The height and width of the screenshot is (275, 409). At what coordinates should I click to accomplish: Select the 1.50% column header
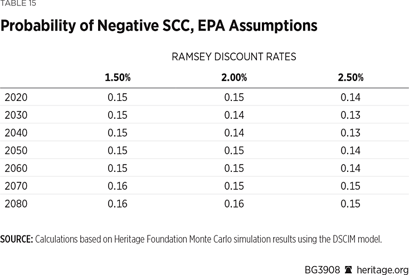click(x=117, y=77)
